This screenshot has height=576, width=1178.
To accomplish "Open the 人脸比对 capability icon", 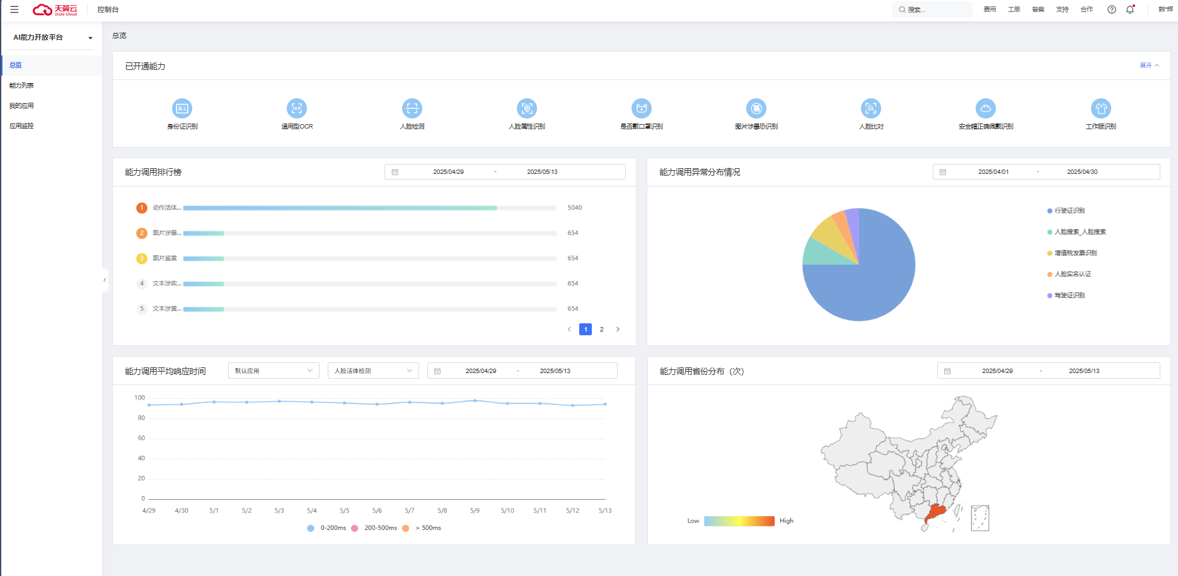I will [x=871, y=108].
